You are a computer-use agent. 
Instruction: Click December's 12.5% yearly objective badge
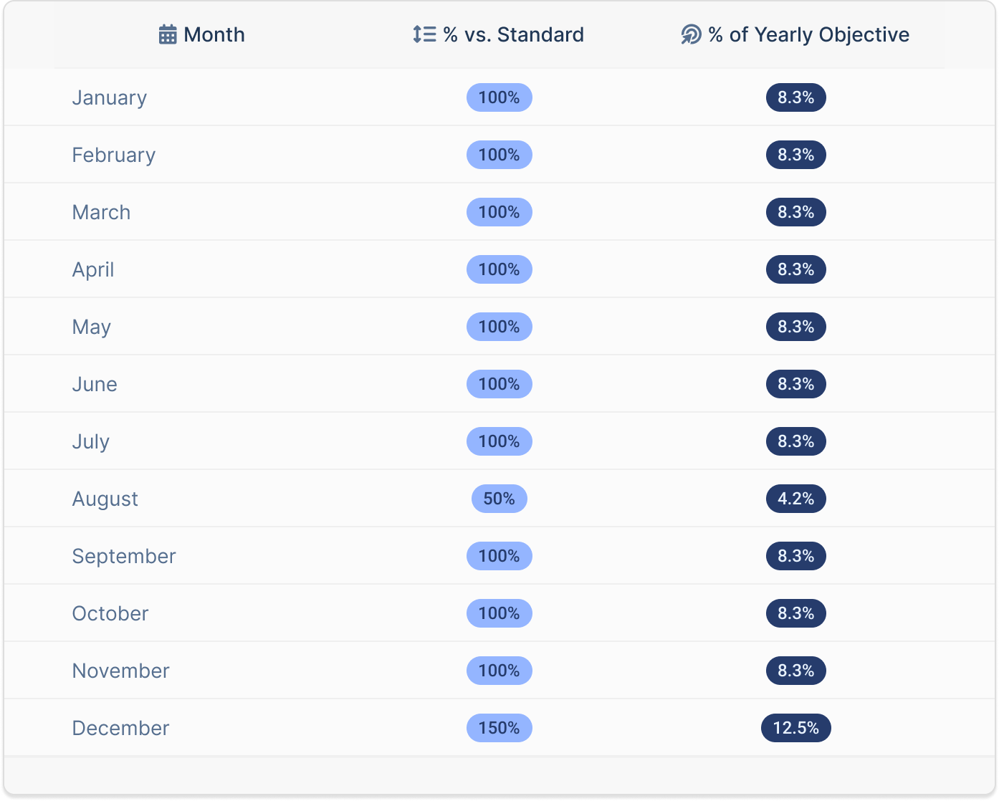(x=795, y=728)
